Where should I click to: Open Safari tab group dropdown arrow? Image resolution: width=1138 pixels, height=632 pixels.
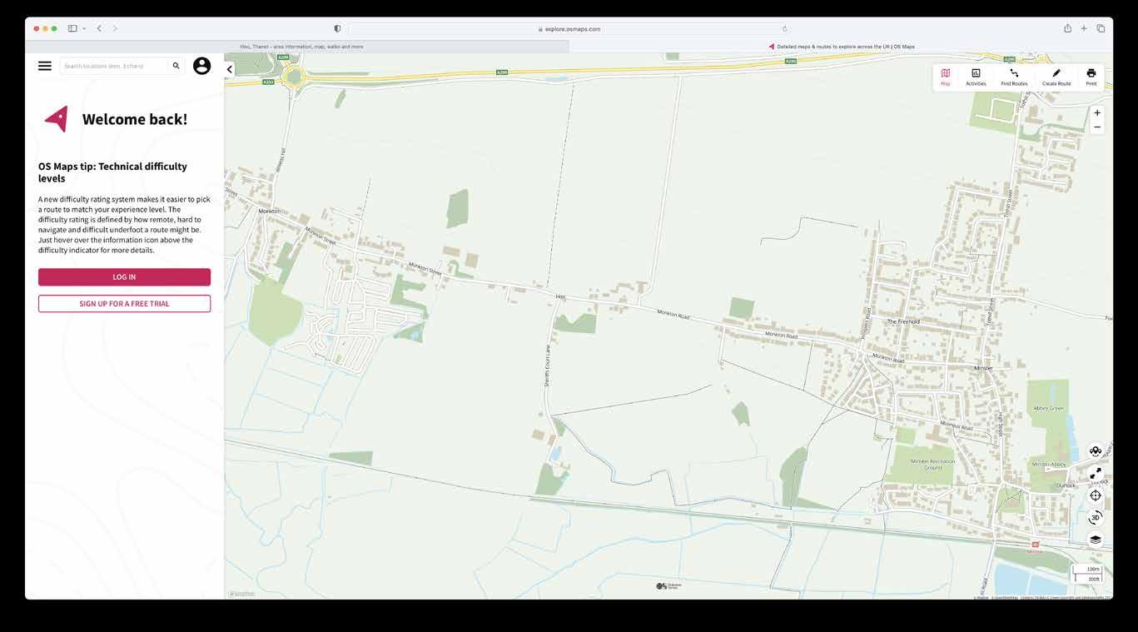tap(84, 28)
